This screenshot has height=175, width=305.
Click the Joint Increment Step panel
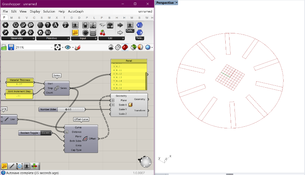(19, 94)
